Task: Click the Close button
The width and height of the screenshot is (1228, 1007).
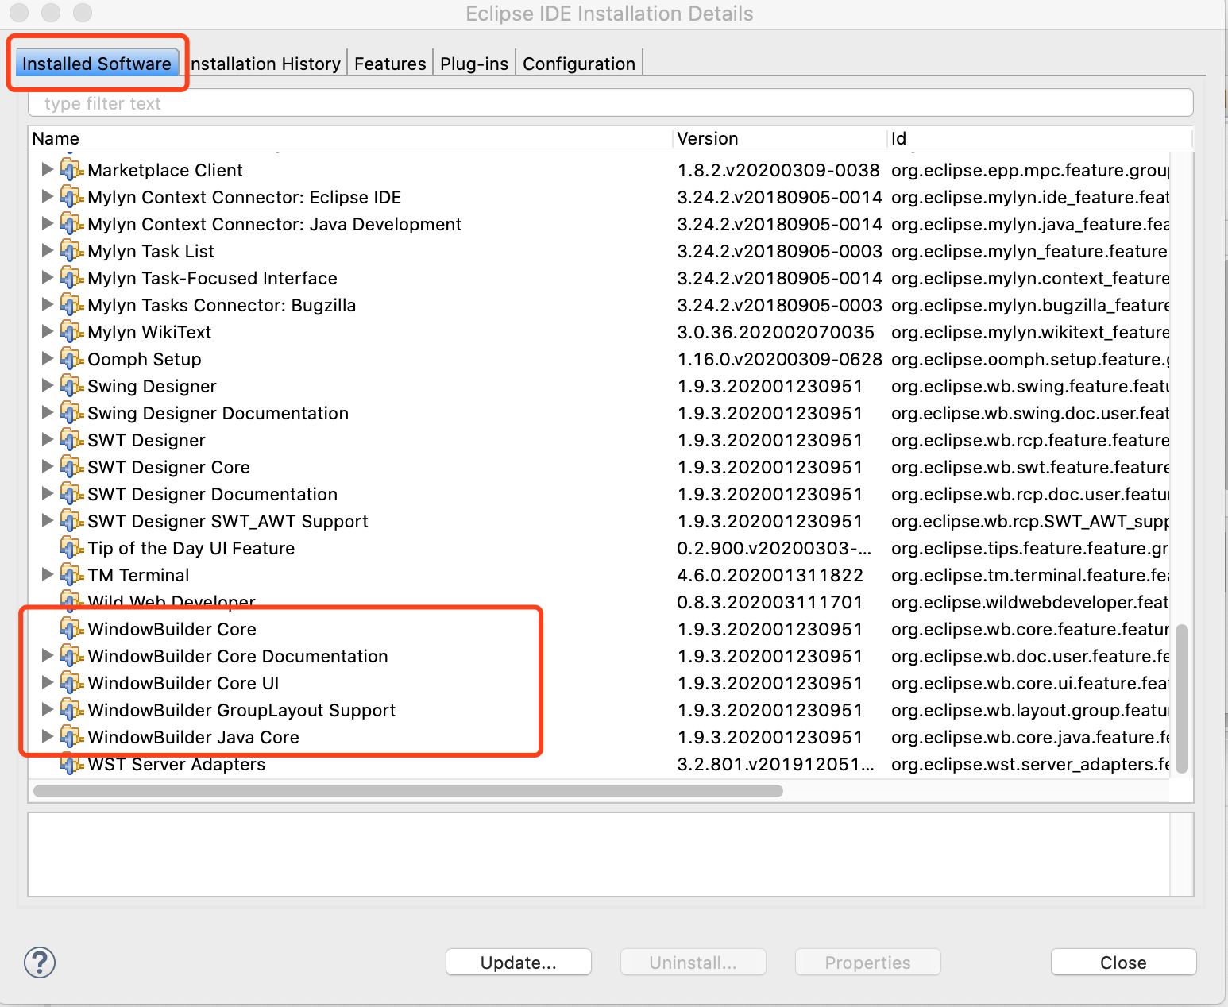Action: point(1122,962)
